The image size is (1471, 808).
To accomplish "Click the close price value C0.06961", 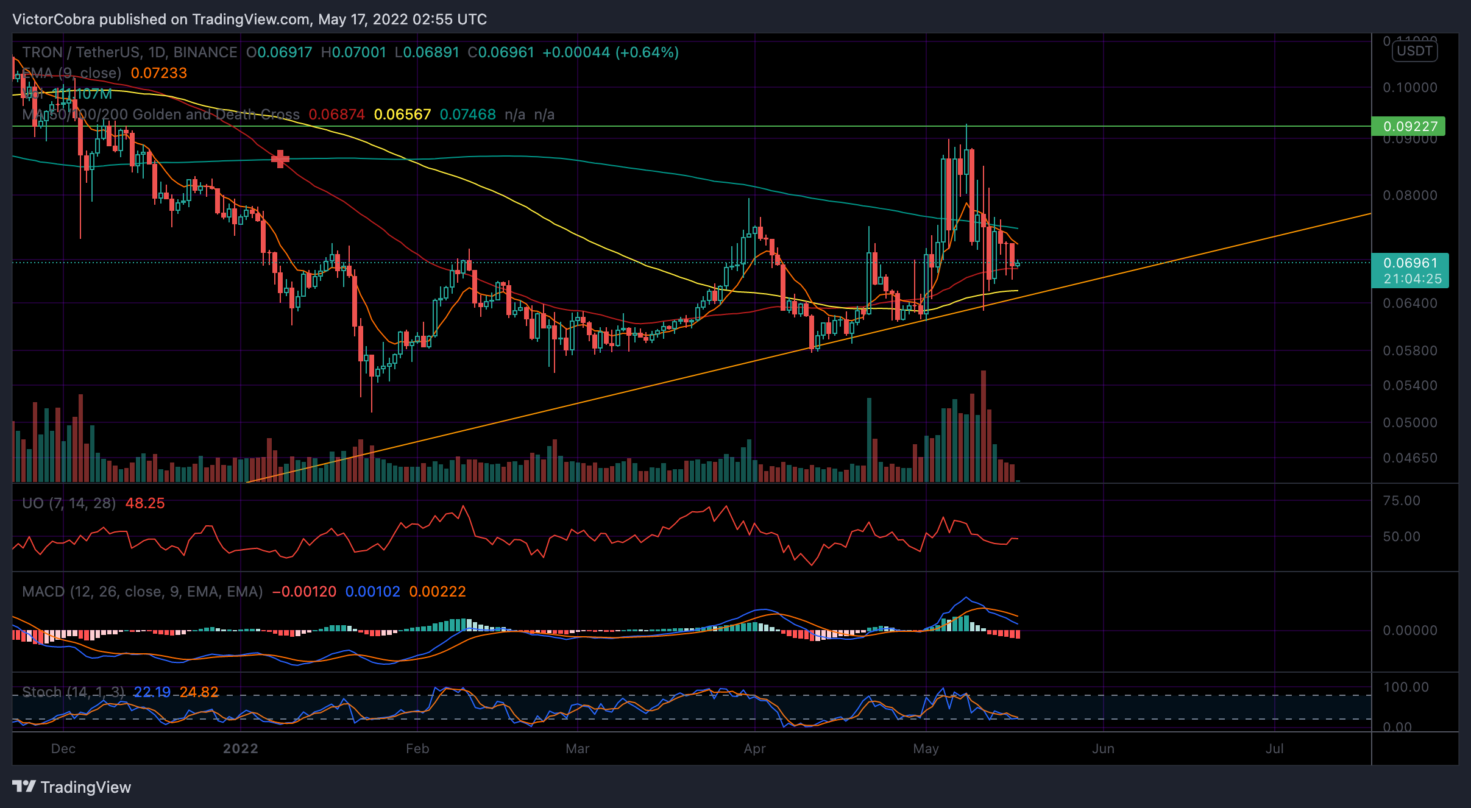I will tap(501, 52).
